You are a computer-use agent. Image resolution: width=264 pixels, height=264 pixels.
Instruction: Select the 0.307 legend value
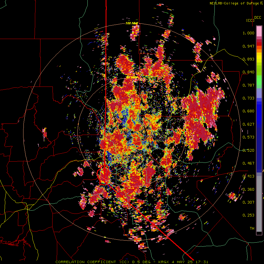coord(248,202)
